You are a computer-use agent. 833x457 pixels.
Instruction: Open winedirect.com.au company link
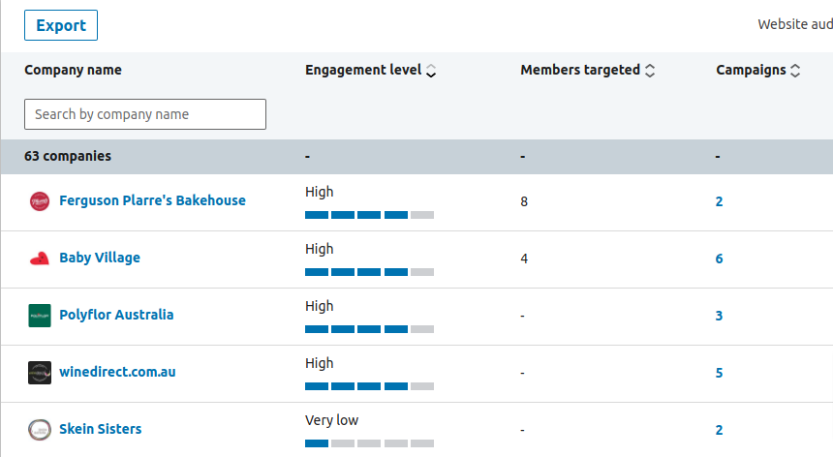pyautogui.click(x=117, y=372)
